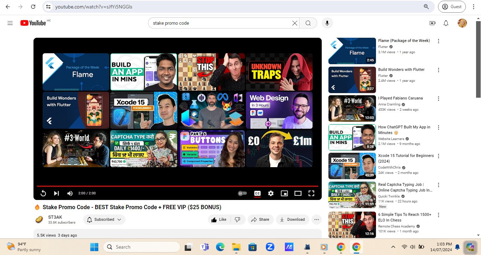Visit the ST3AK channel name link
481x255 pixels.
55,217
